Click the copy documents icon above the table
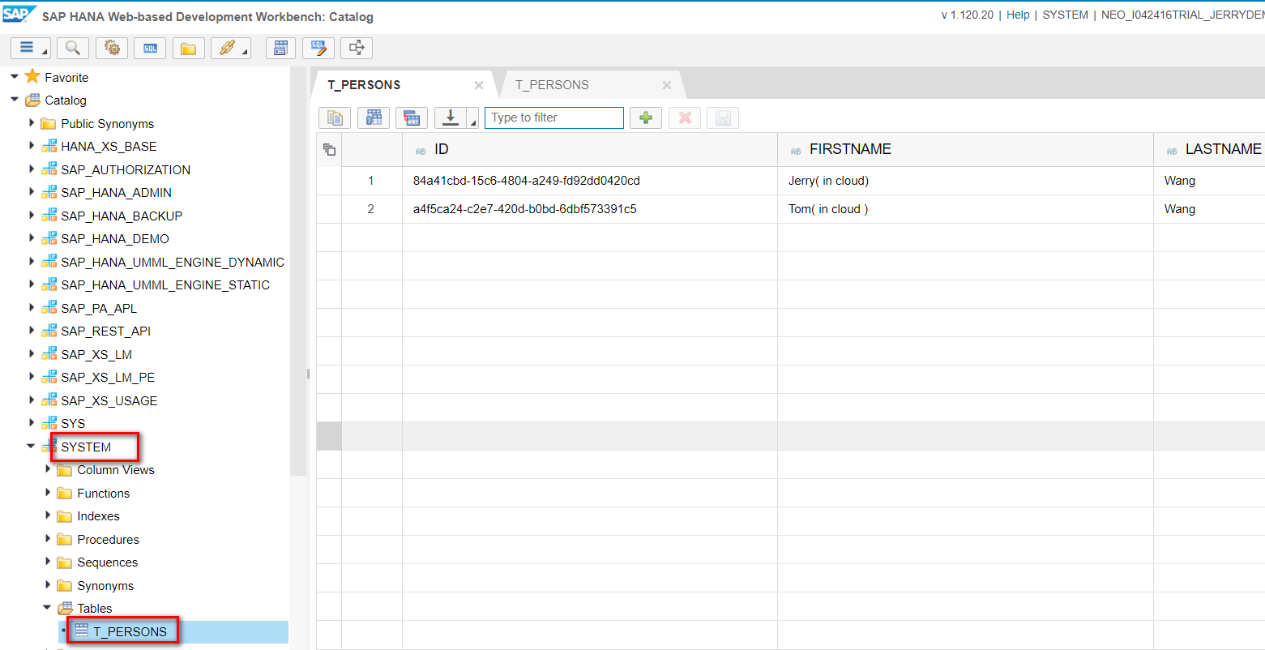Screen dimensions: 1265x650 coord(335,118)
